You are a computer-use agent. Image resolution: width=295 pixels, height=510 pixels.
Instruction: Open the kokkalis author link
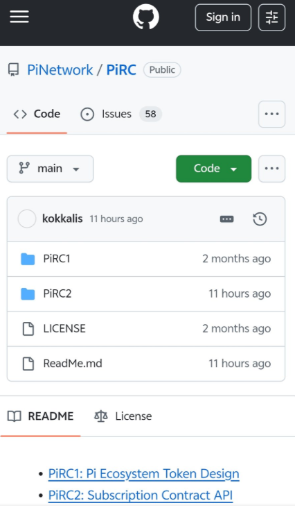coord(62,219)
